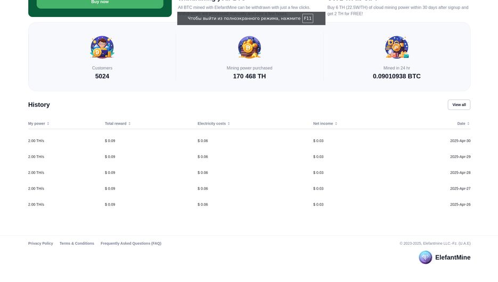Click the F11 key hint in fullscreen notice
Viewport: 498px width, 282px height.
(x=307, y=19)
